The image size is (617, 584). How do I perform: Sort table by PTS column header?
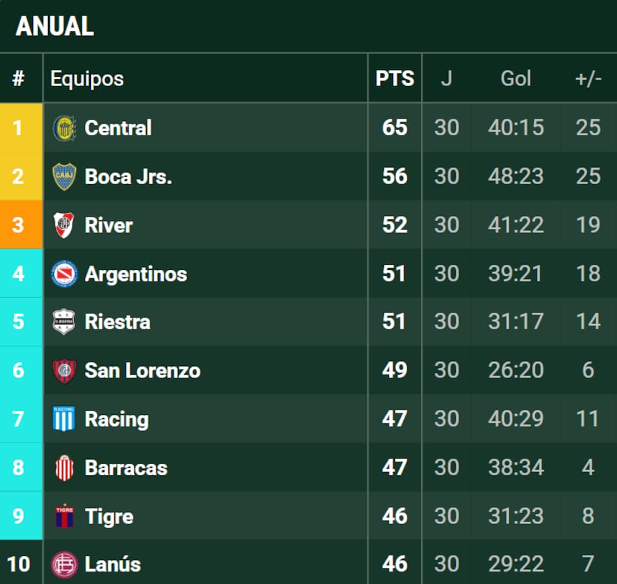point(394,79)
